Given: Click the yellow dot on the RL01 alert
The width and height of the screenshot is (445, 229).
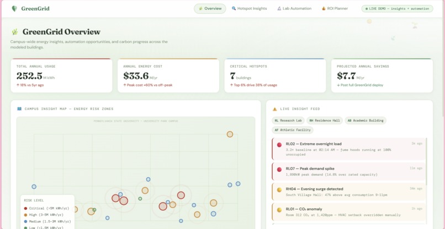Looking at the screenshot, I should (x=279, y=210).
